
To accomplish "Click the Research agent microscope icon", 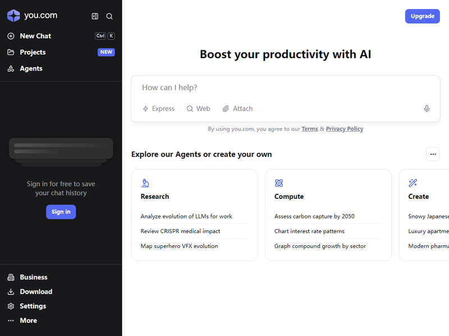I will point(145,183).
